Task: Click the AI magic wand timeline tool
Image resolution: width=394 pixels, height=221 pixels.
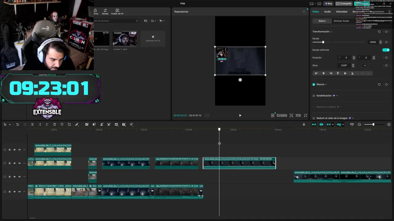Action: pyautogui.click(x=109, y=124)
